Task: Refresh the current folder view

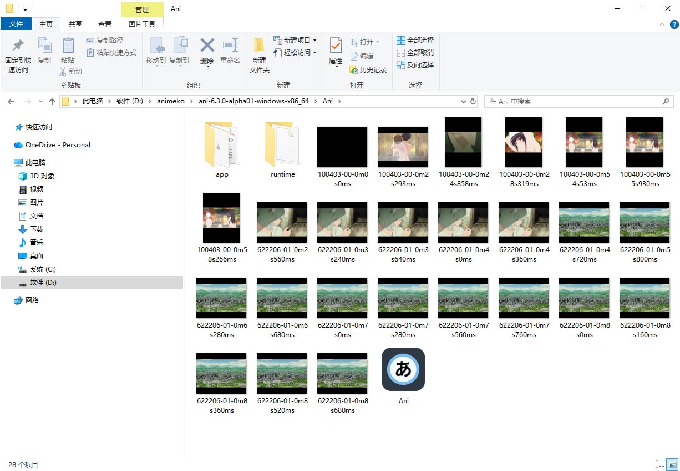Action: click(x=473, y=102)
